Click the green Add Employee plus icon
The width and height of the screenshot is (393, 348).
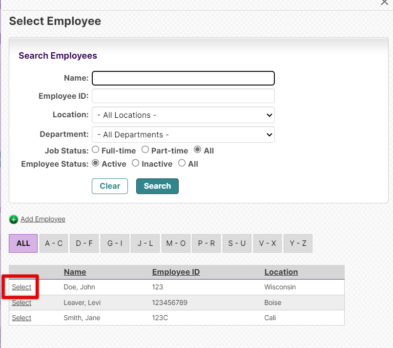point(14,219)
